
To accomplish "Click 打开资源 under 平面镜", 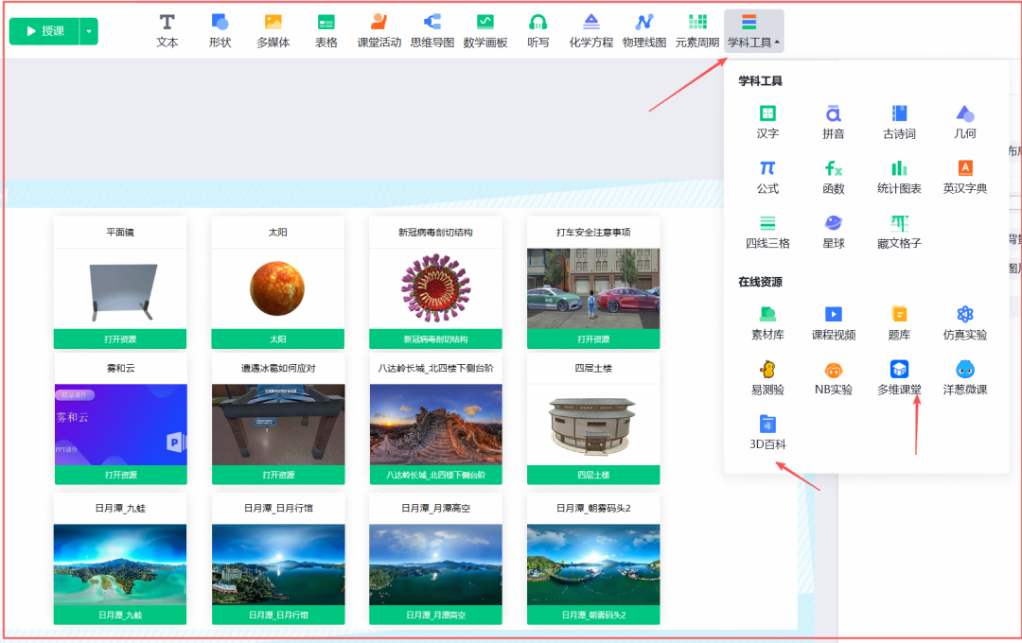I will coord(119,339).
